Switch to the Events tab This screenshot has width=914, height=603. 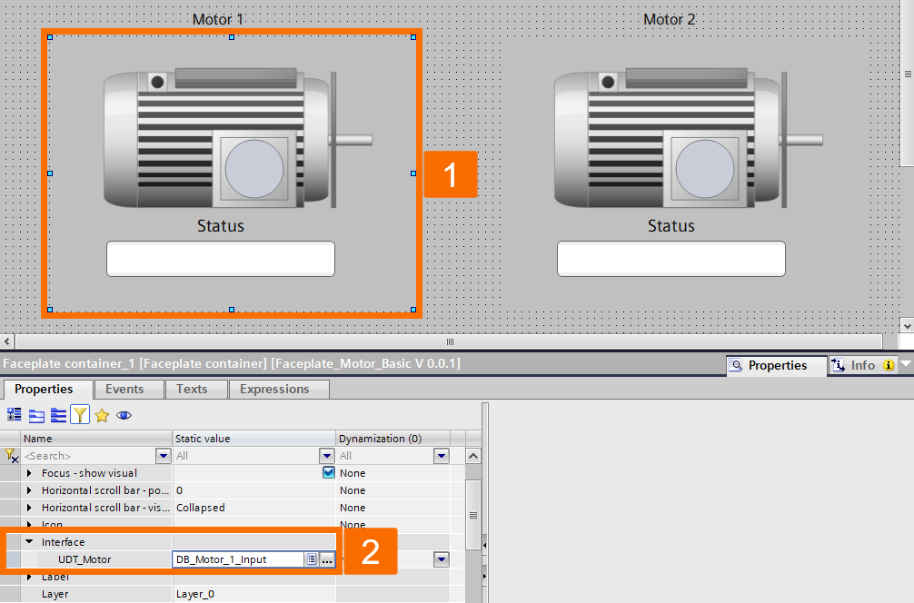click(x=128, y=389)
